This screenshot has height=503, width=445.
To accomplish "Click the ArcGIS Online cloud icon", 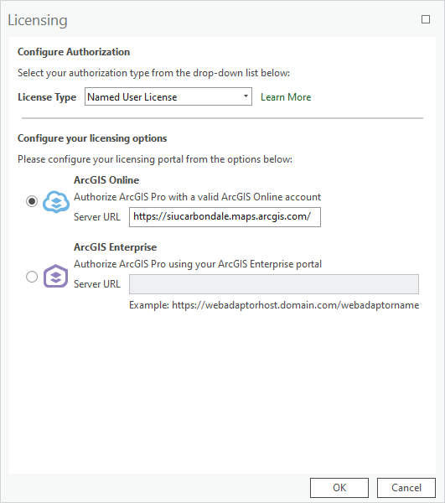I will [x=56, y=202].
